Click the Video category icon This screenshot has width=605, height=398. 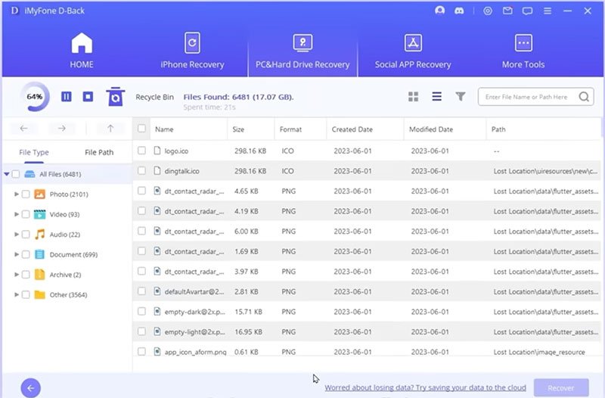tap(40, 214)
